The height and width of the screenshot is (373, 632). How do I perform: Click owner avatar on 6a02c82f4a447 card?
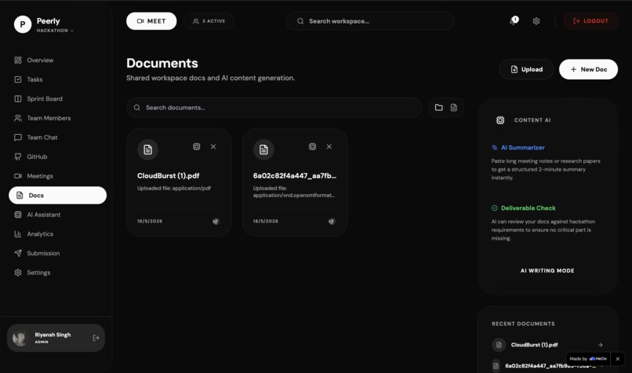pos(332,221)
